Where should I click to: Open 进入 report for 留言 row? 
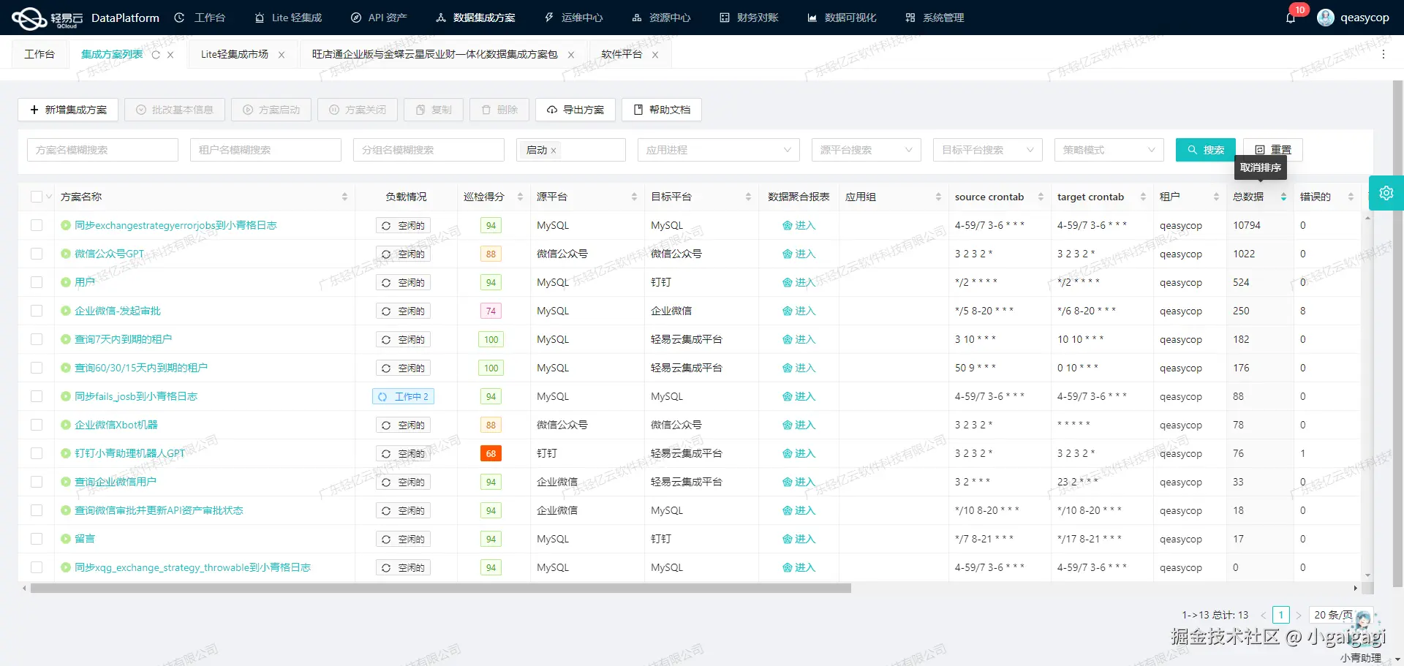pyautogui.click(x=799, y=539)
